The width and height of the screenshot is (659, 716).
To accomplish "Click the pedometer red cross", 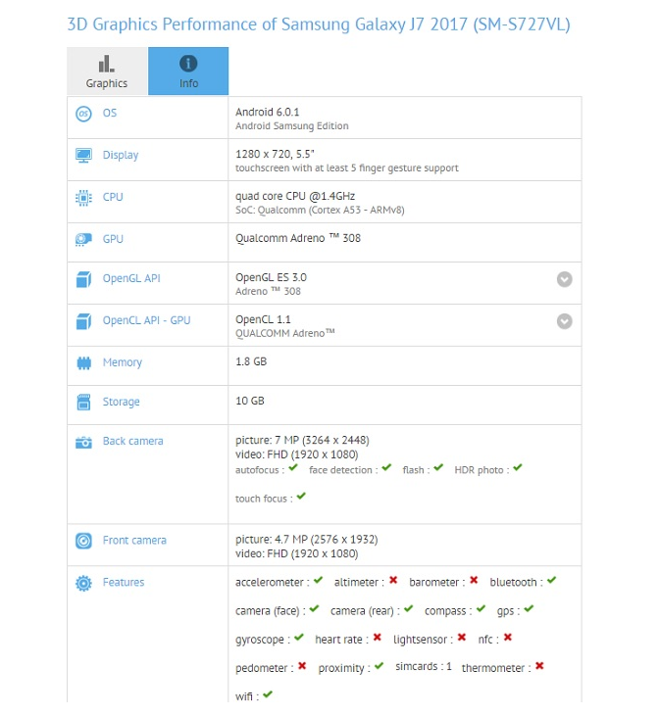I will [302, 666].
